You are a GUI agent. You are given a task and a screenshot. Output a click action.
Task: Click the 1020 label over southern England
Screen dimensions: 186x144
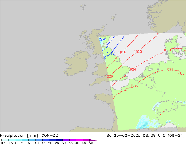pyautogui.click(x=109, y=76)
